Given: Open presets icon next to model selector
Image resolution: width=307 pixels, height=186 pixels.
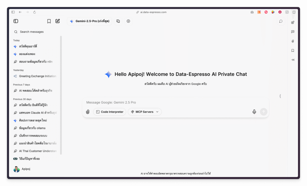Looking at the screenshot, I should pyautogui.click(x=118, y=21).
